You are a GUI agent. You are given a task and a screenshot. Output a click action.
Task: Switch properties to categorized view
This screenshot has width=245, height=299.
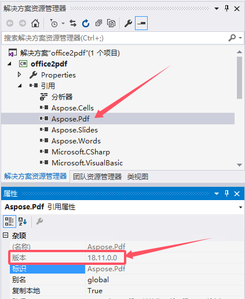click(9, 222)
